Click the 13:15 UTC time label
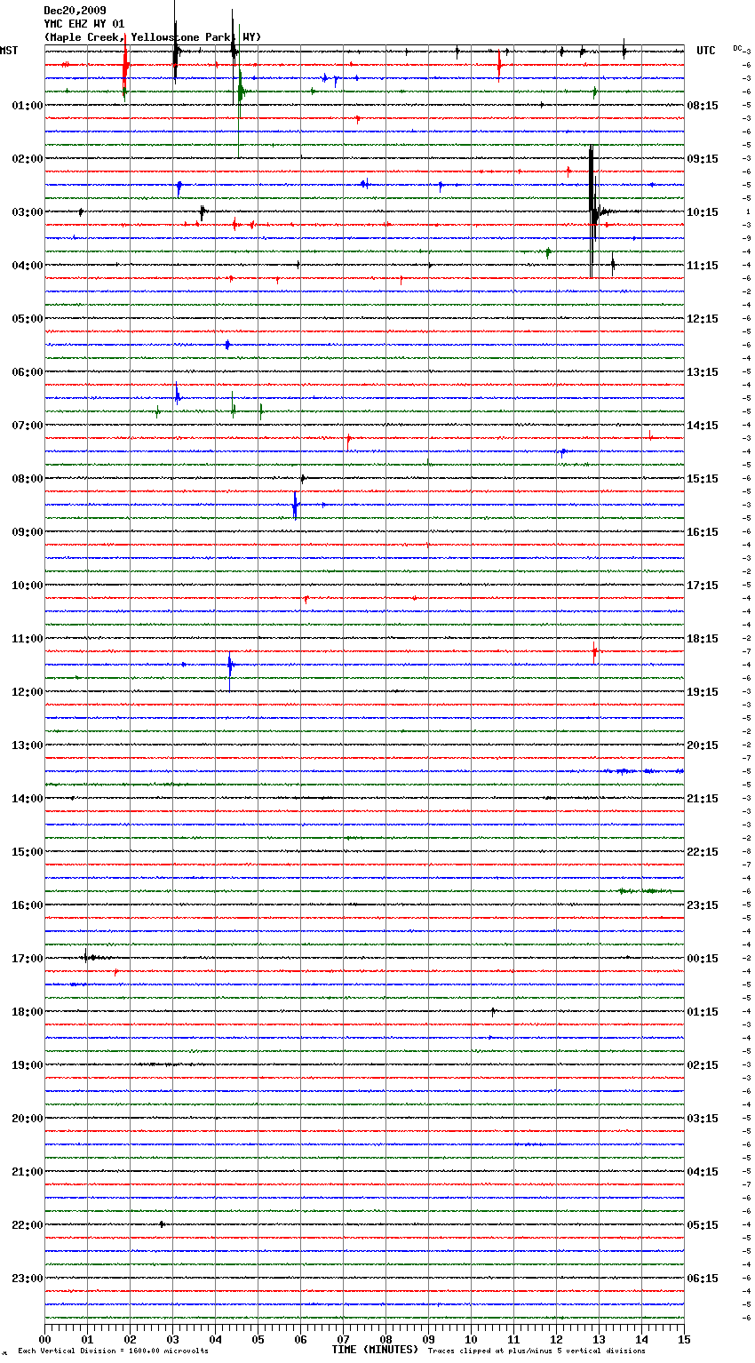 click(703, 372)
